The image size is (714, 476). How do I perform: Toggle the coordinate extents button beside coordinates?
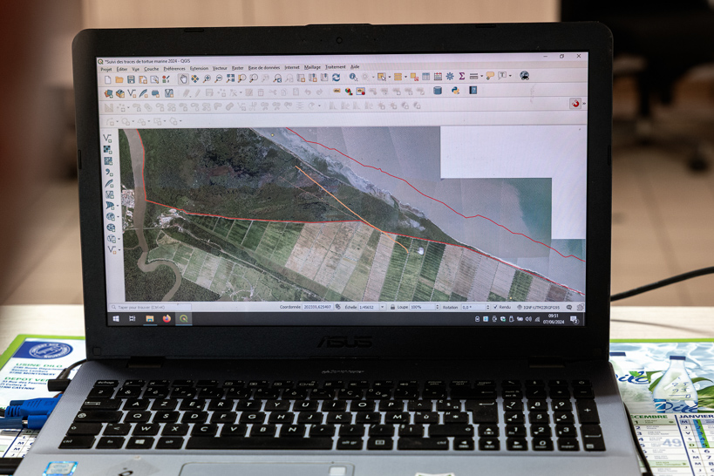[x=338, y=307]
